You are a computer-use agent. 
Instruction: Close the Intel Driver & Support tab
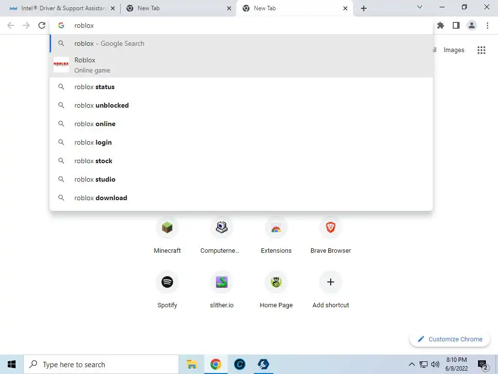(x=113, y=9)
